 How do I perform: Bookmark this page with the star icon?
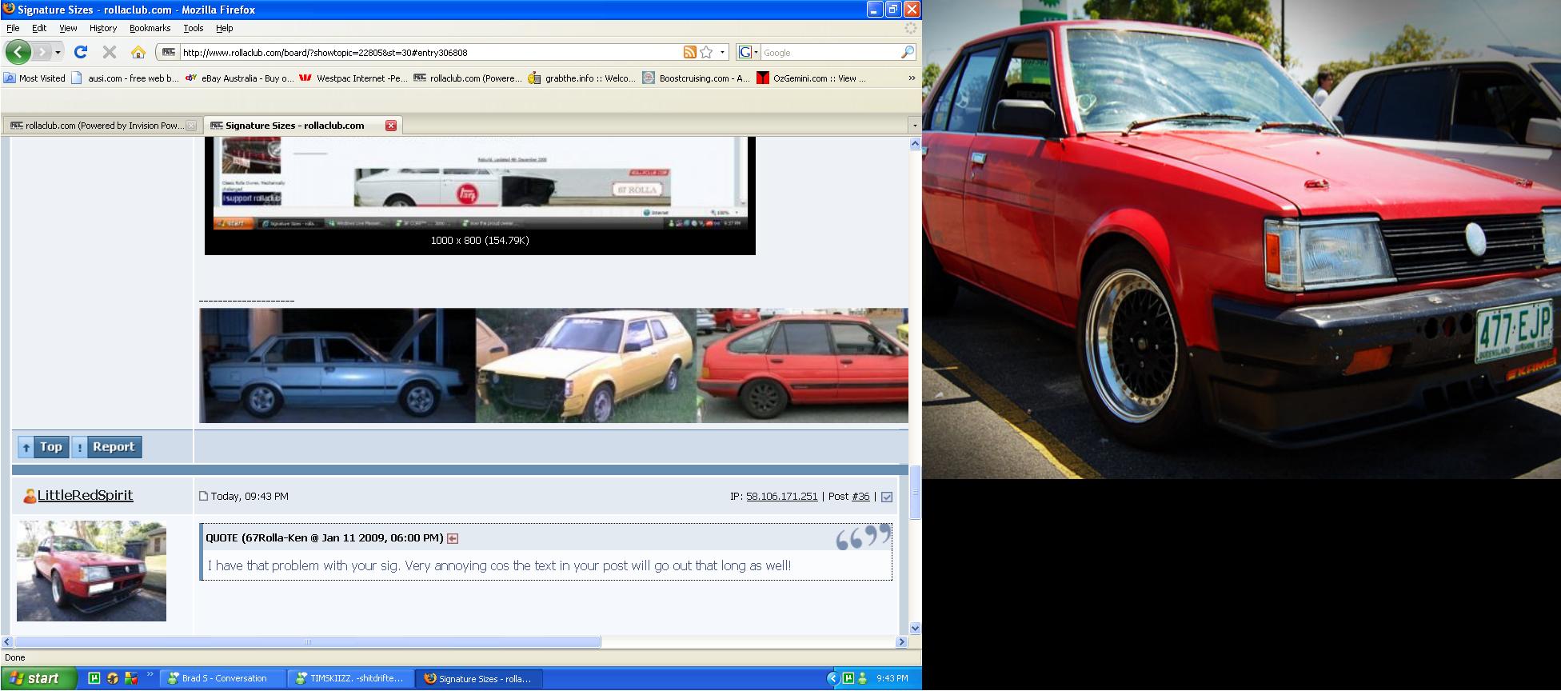coord(706,52)
